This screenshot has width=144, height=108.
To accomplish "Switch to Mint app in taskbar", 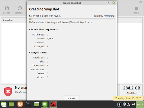I will (x=45, y=104).
